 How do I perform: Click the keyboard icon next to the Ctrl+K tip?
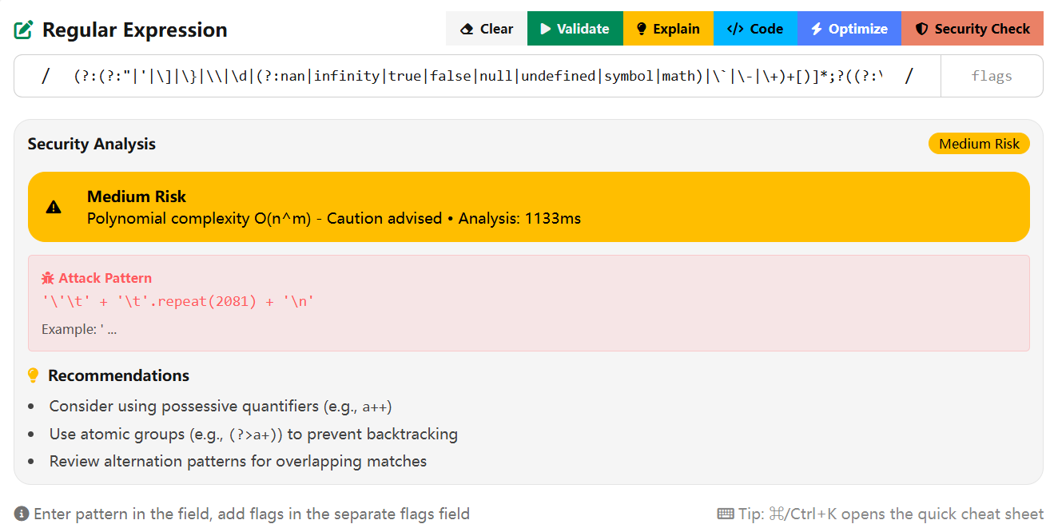pos(726,514)
